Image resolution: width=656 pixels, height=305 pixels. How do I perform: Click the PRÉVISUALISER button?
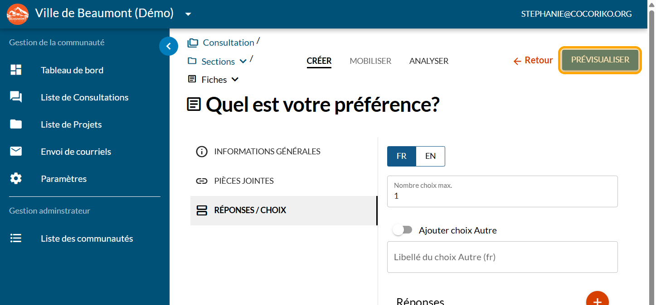click(600, 60)
